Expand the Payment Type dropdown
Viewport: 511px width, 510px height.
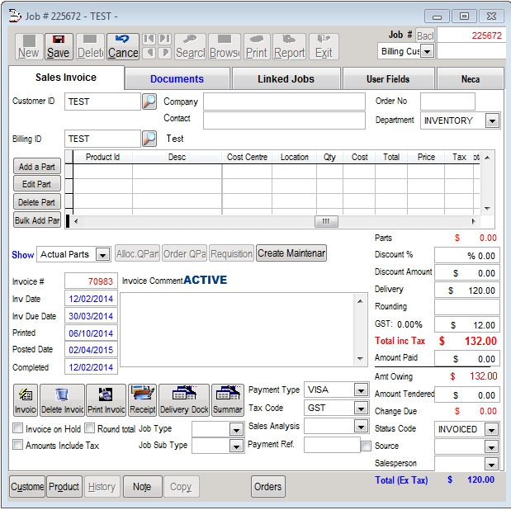point(361,390)
